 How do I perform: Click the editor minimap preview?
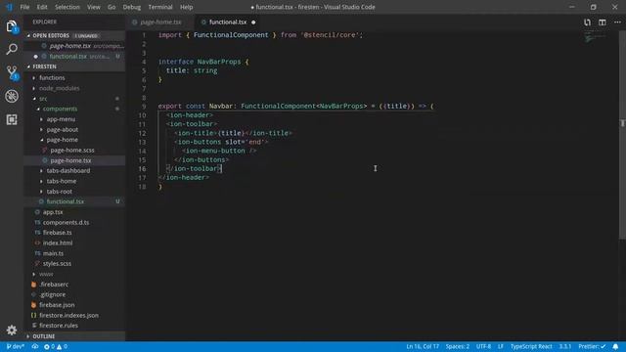595,38
